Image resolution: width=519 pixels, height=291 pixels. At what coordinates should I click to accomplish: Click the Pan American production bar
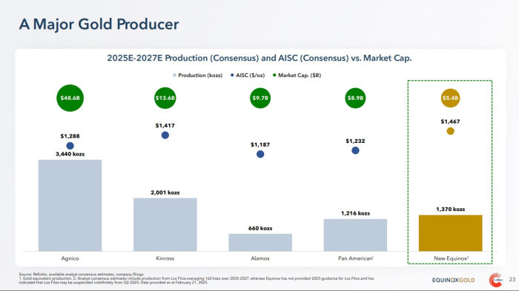(x=355, y=235)
